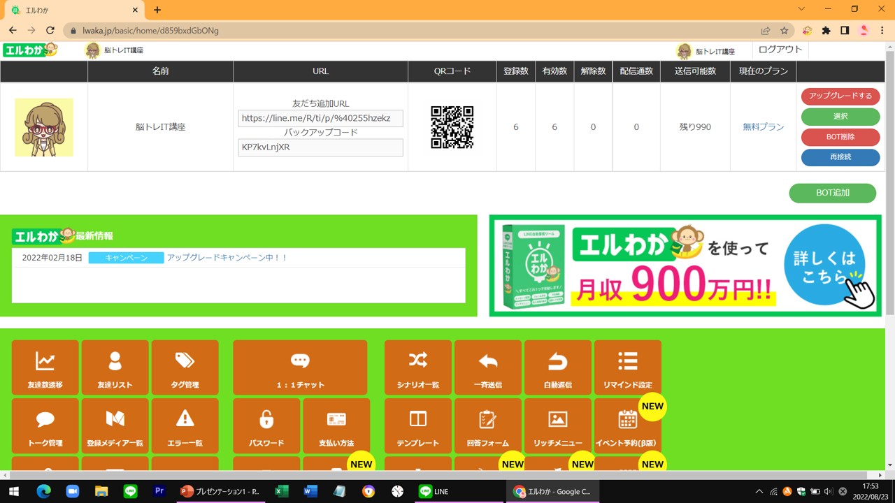Screen dimensions: 895x503
Task: Open the 一斉送信 reply-arrow tile
Action: point(488,367)
